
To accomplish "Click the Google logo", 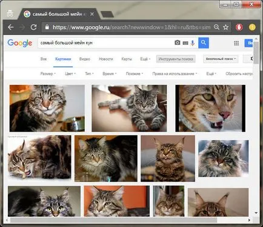I will pyautogui.click(x=20, y=43).
